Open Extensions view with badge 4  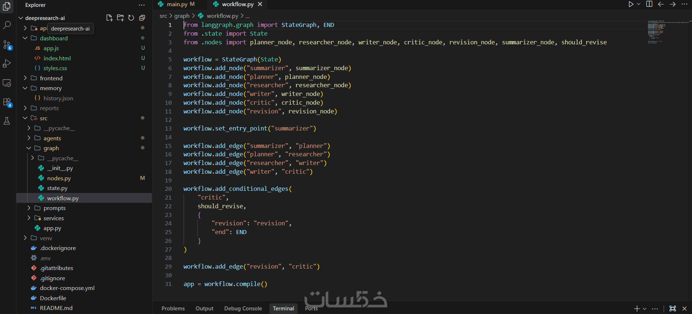pyautogui.click(x=7, y=102)
